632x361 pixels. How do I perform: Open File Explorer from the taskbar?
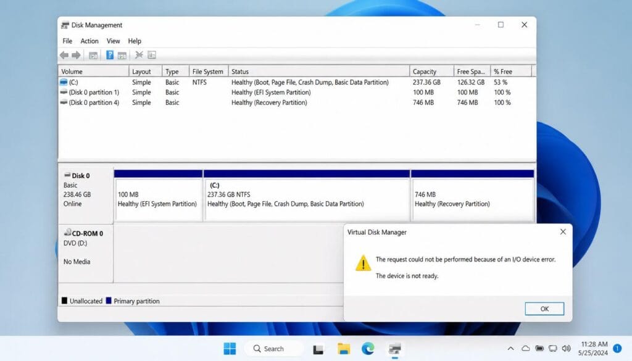343,349
